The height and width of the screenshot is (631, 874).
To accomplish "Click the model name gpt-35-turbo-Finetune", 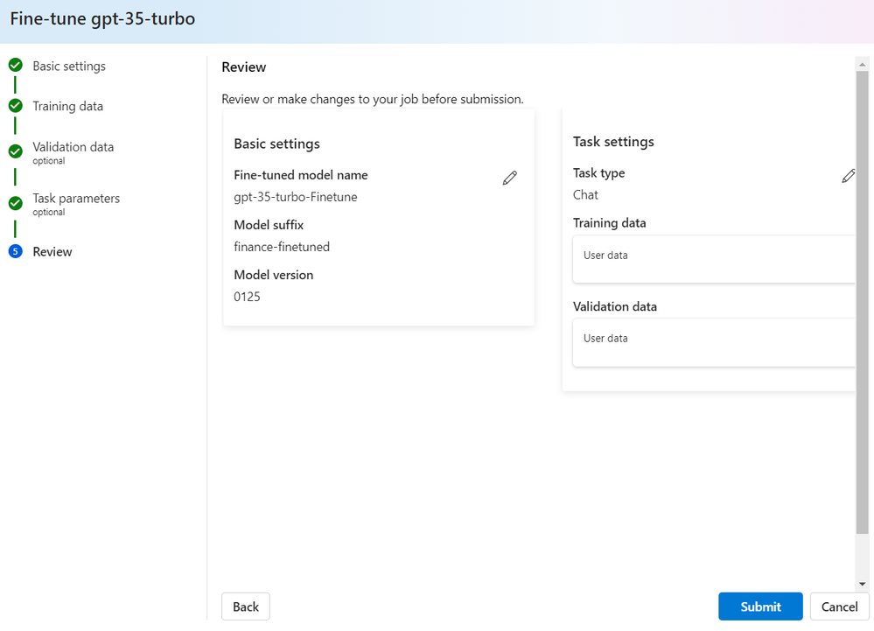I will click(x=296, y=197).
